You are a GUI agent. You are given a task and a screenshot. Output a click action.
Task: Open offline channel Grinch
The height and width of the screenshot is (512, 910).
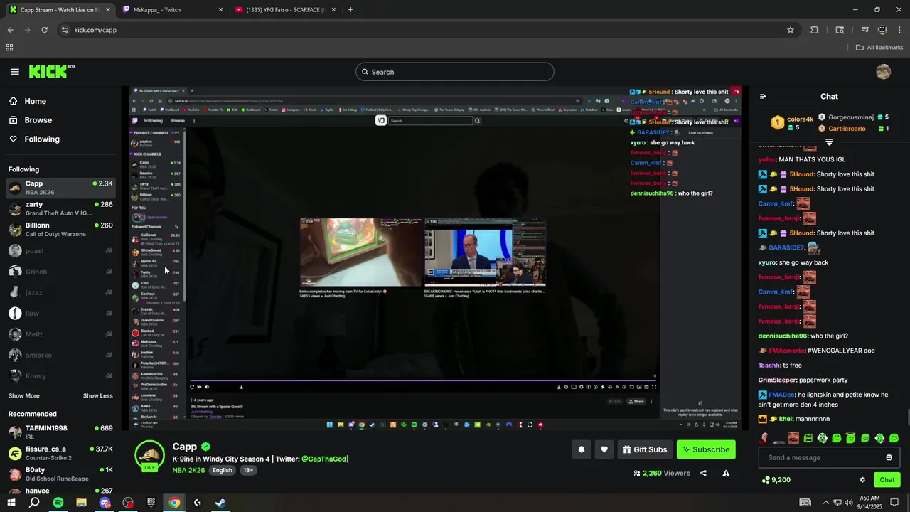pos(60,272)
